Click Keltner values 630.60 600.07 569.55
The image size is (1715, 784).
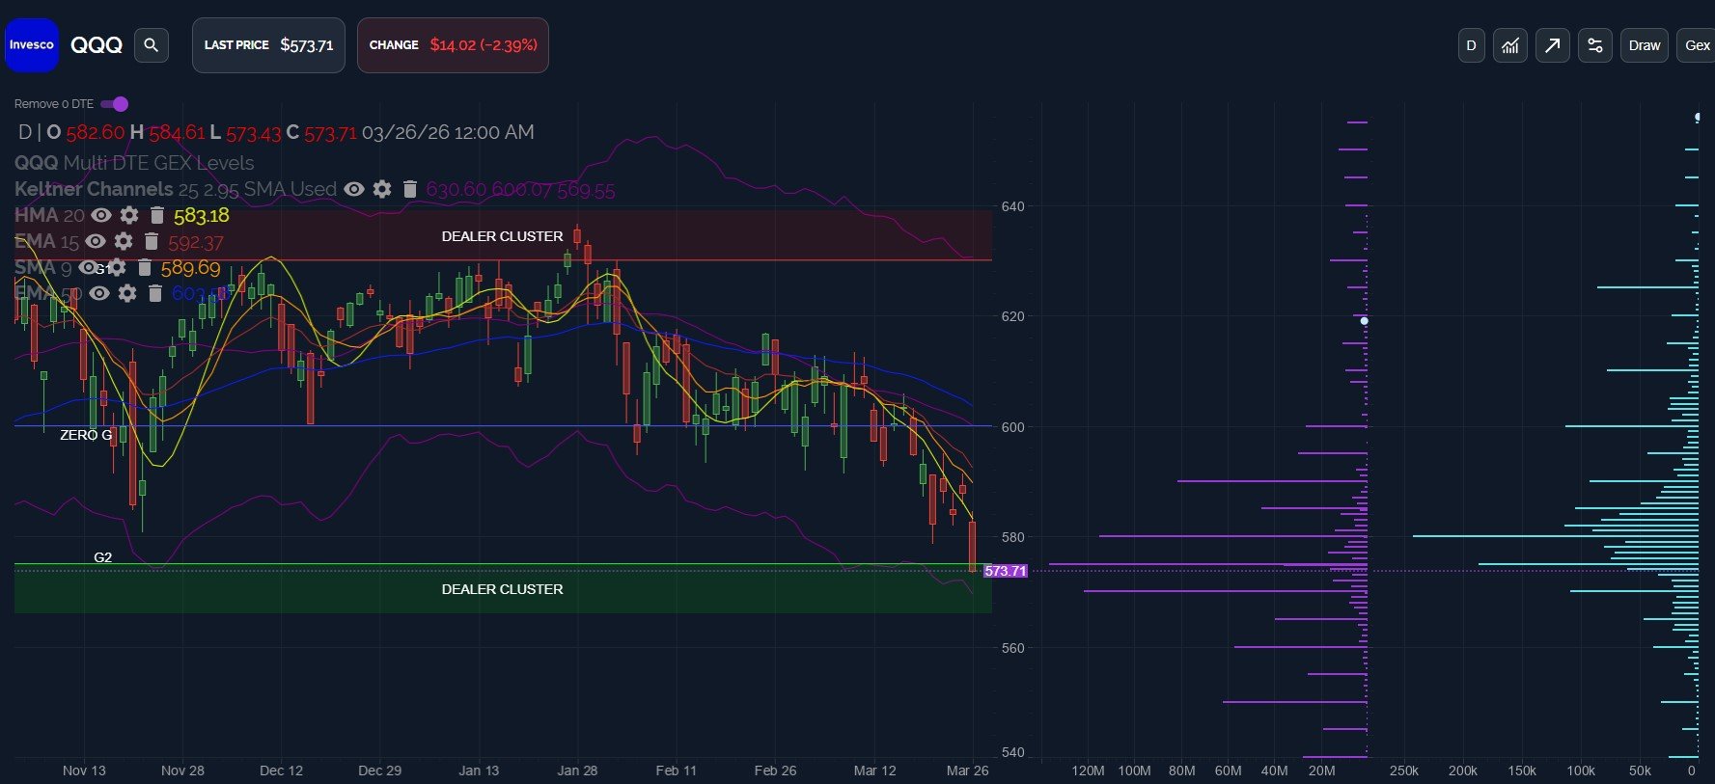click(520, 190)
